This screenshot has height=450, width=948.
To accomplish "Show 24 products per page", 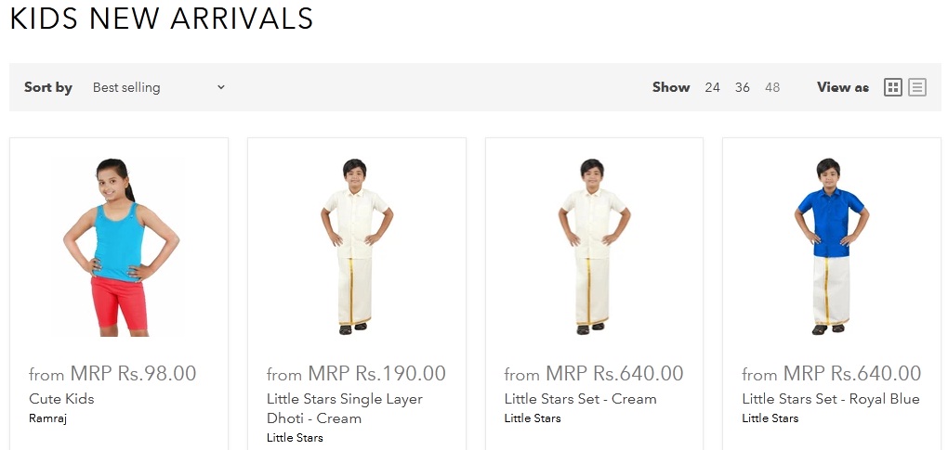I will pyautogui.click(x=712, y=87).
